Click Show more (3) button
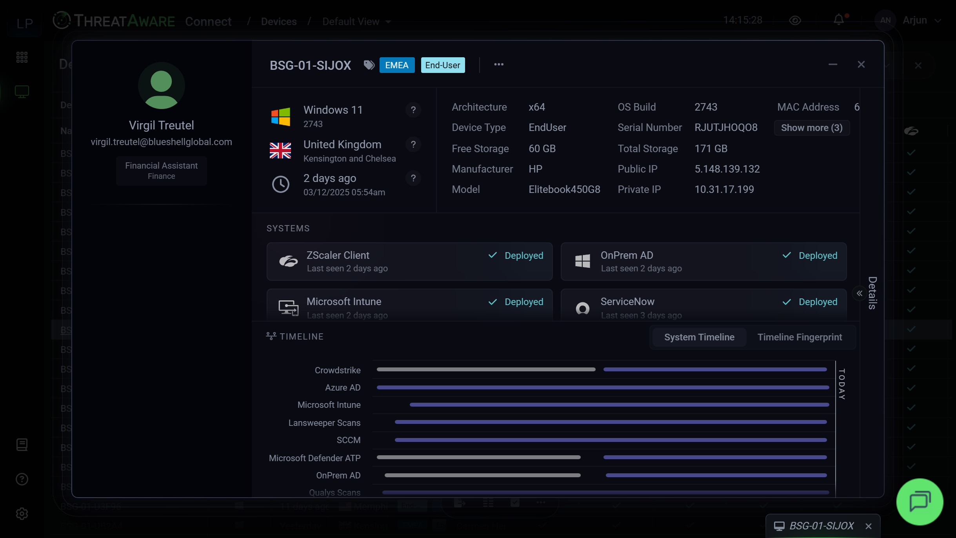Image resolution: width=956 pixels, height=538 pixels. (812, 128)
